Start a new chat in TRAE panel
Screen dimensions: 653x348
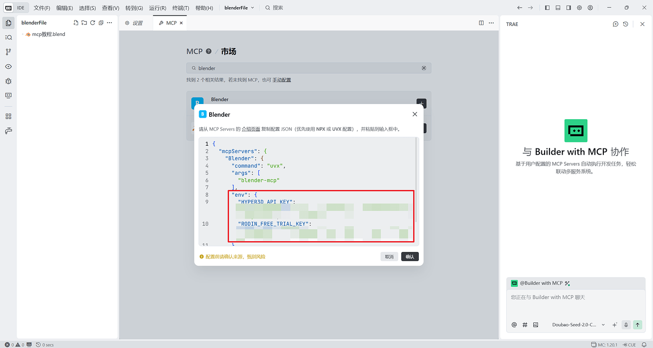click(x=616, y=24)
